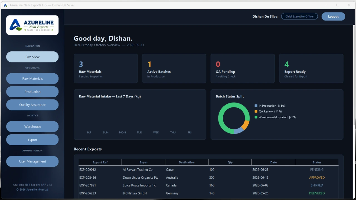356x200 pixels.
Task: Click the blue In Production legend swatch
Action: [256, 106]
